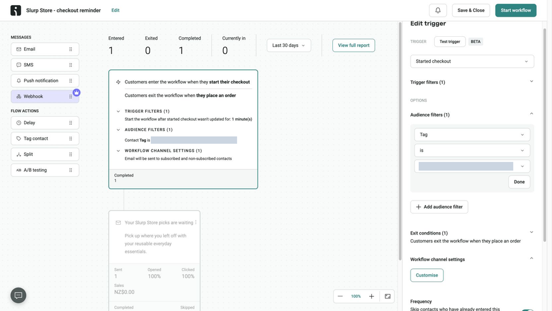Open the 'is' condition dropdown
This screenshot has height=311, width=552.
tap(472, 151)
